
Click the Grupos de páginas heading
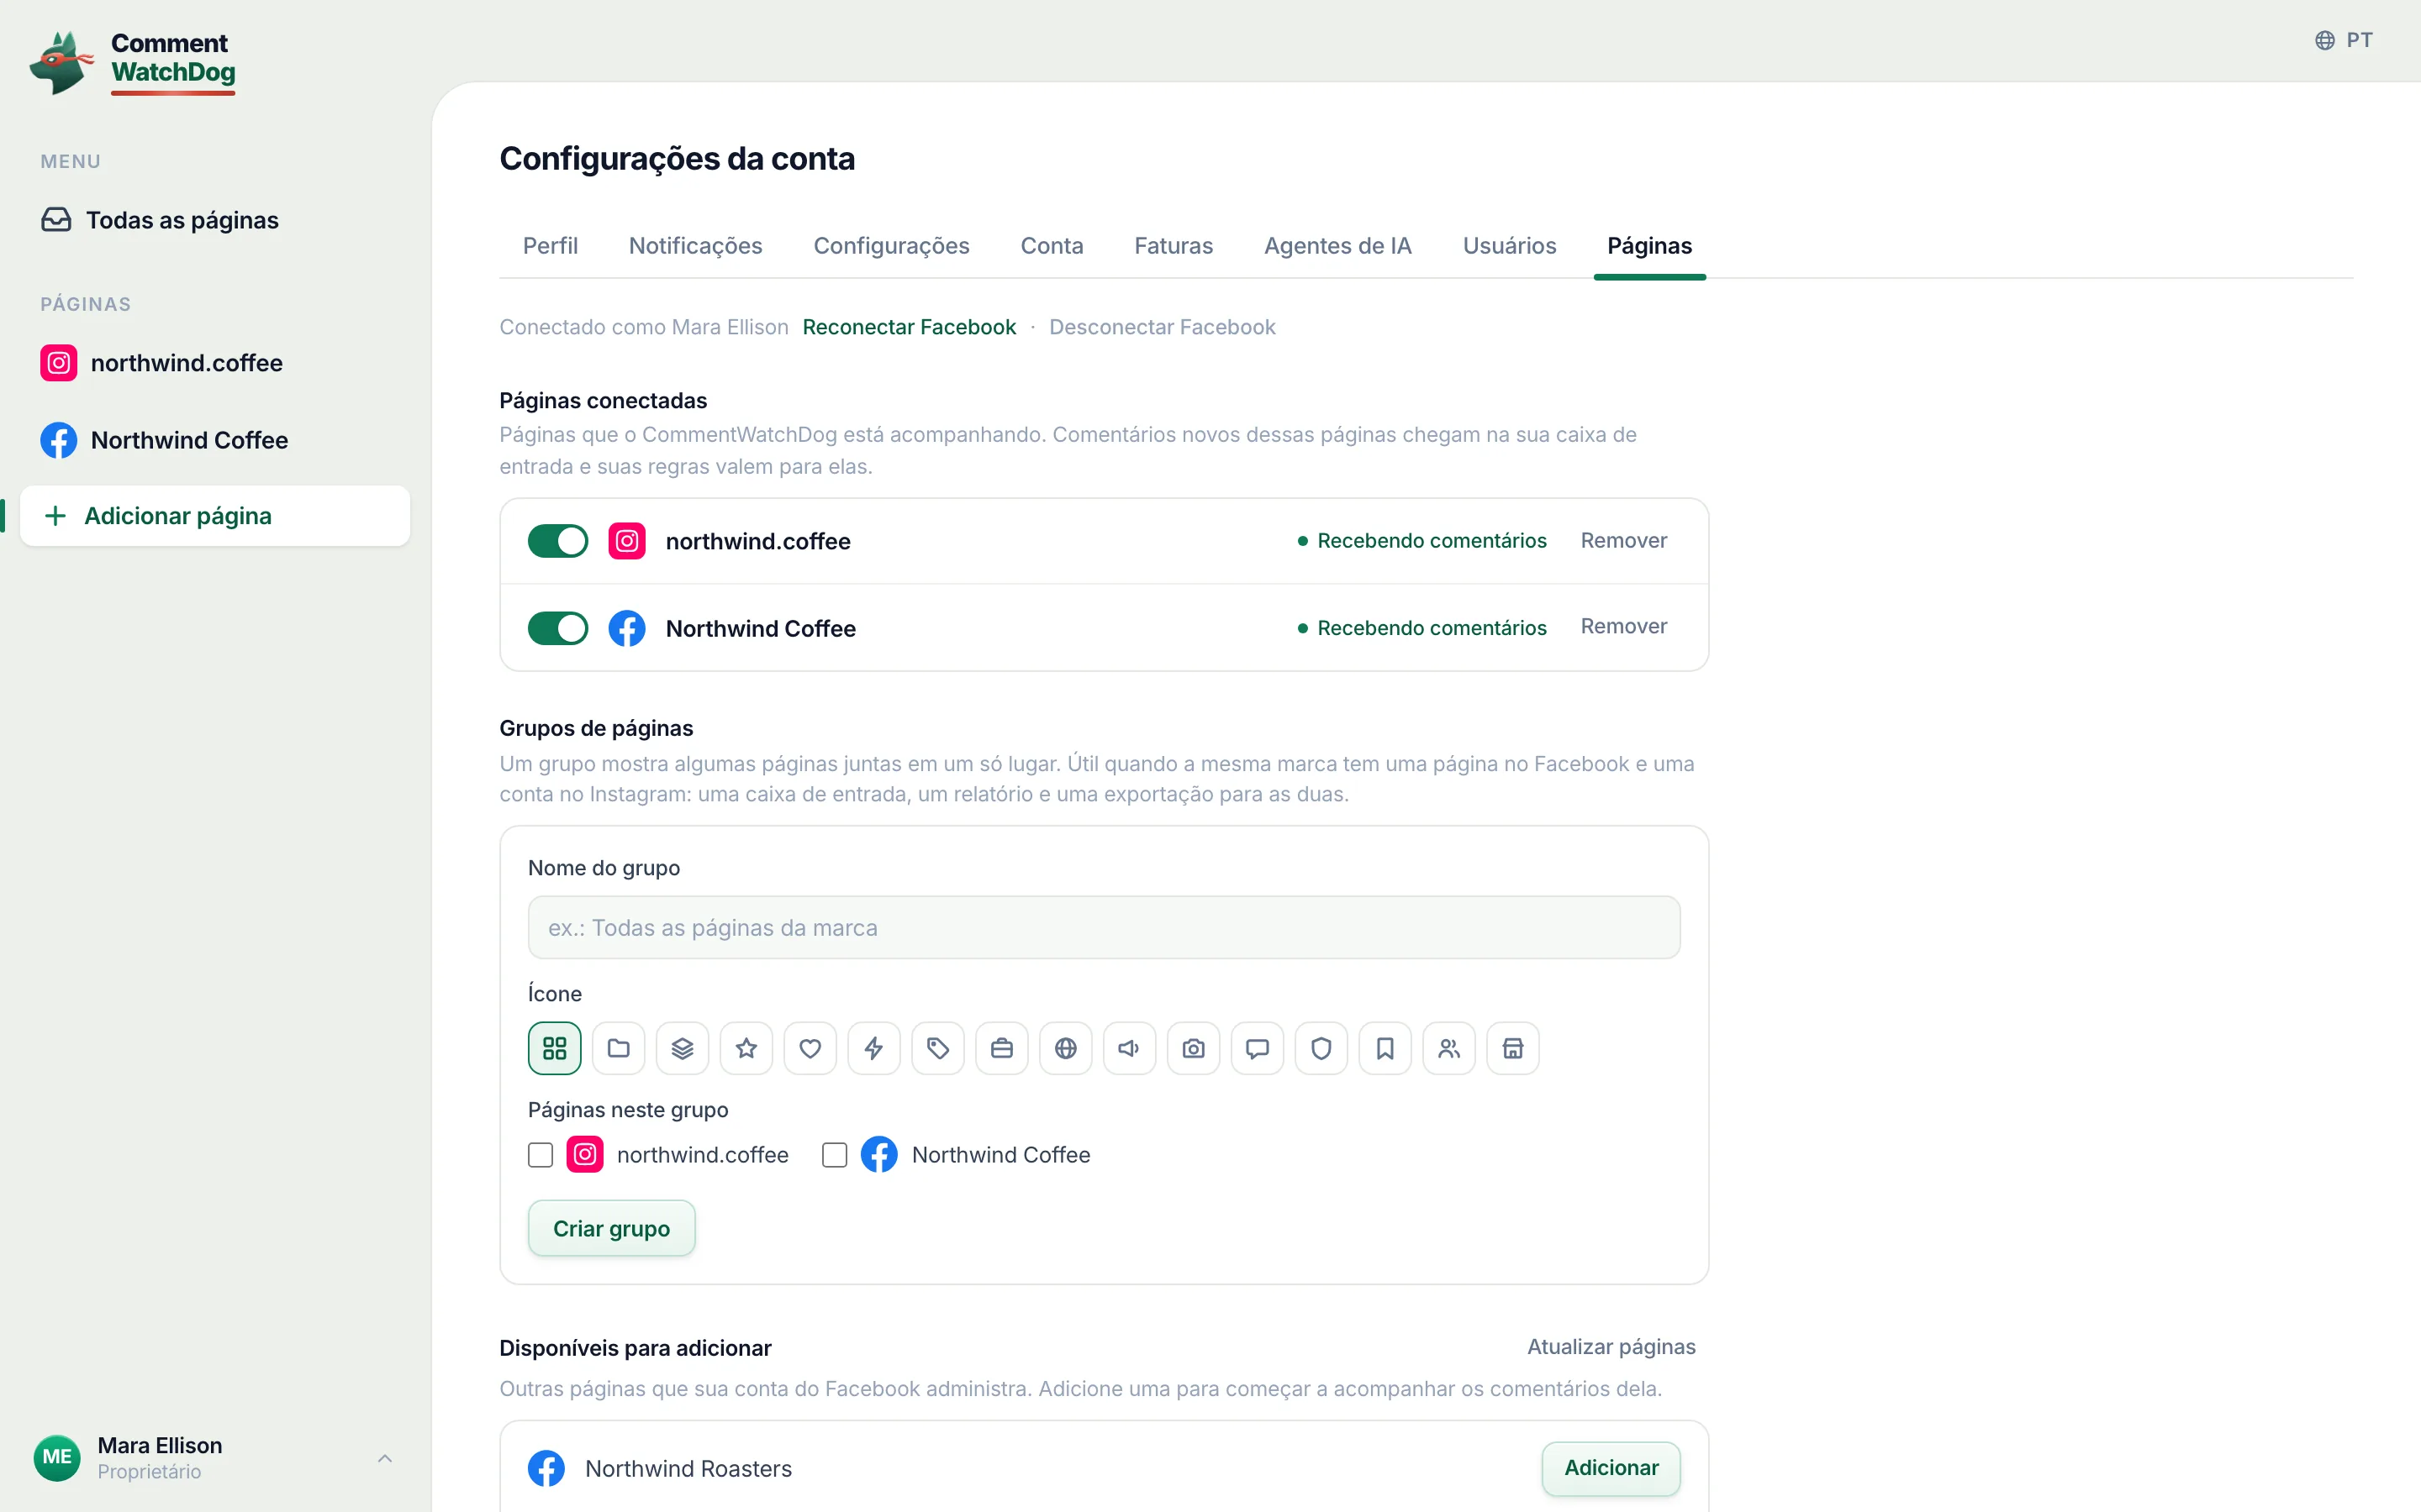tap(596, 728)
